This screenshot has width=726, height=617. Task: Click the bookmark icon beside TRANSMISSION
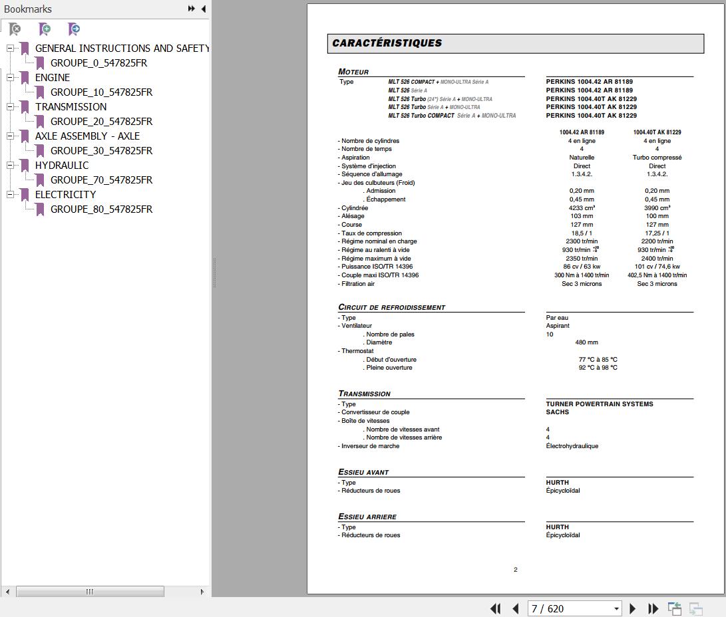tap(25, 107)
